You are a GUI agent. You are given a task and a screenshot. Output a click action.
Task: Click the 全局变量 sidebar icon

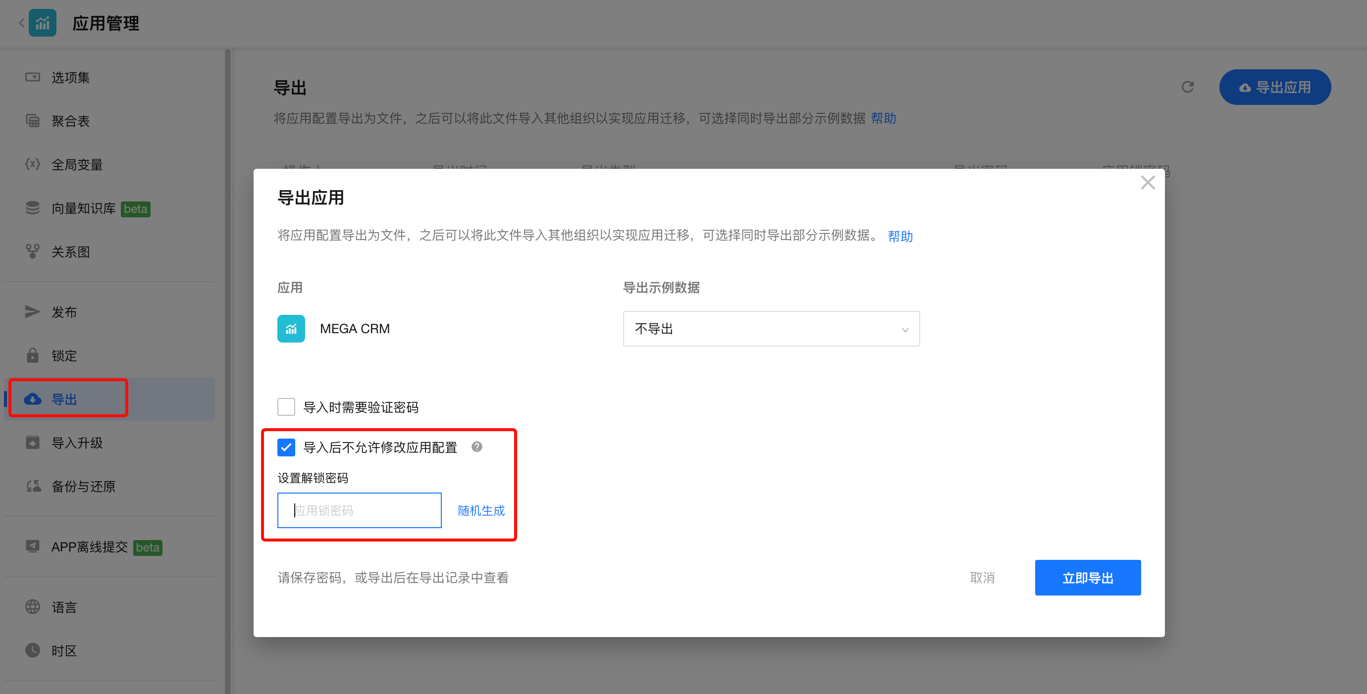tap(32, 164)
